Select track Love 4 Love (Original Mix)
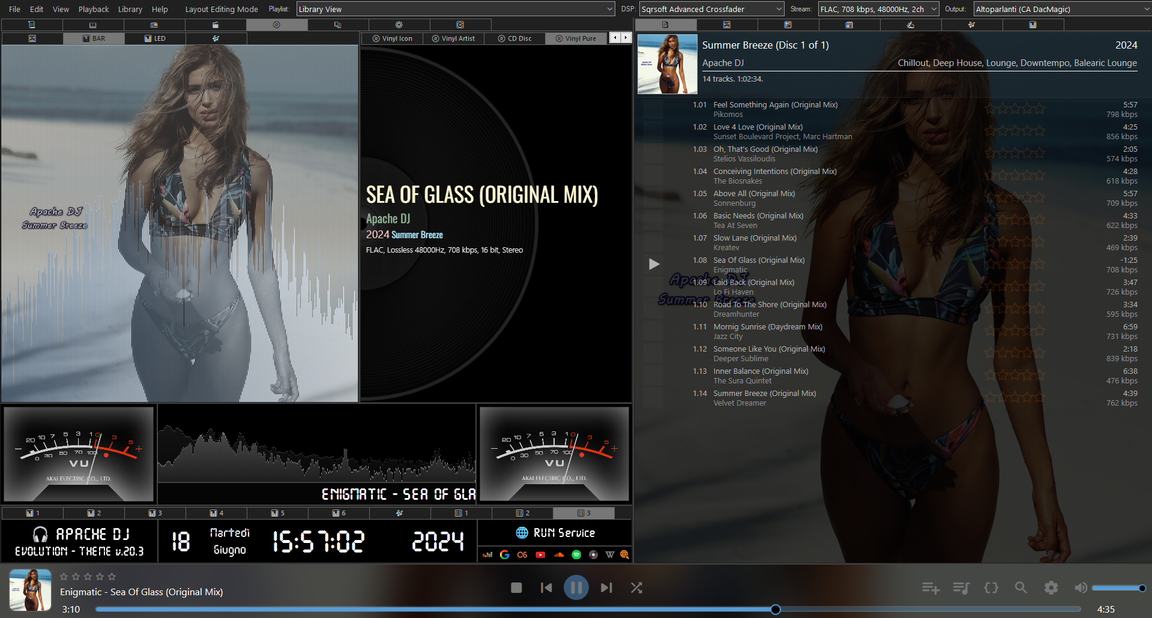1152x618 pixels. coord(758,127)
